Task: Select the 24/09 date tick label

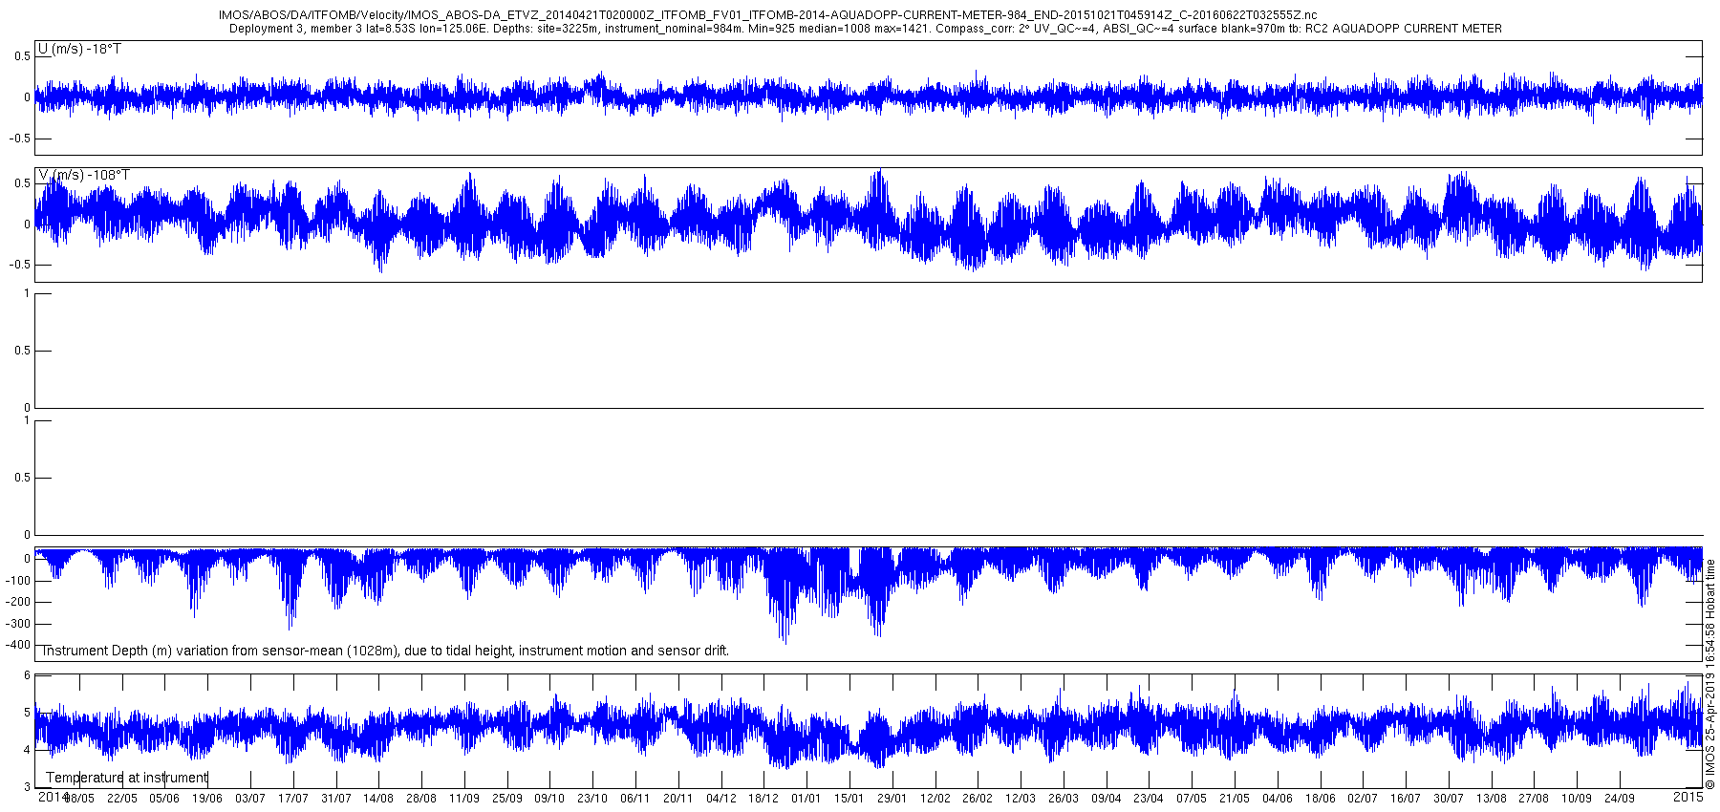Action: click(1620, 799)
